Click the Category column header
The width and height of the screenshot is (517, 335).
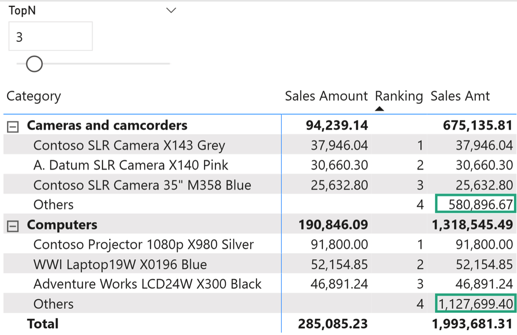[34, 96]
